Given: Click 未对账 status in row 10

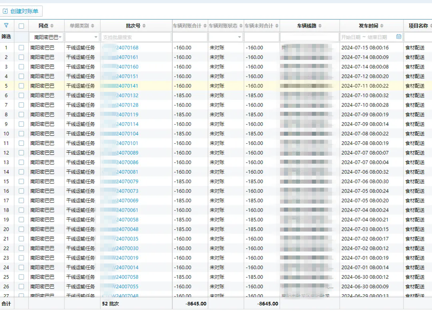Looking at the screenshot, I should (x=217, y=134).
